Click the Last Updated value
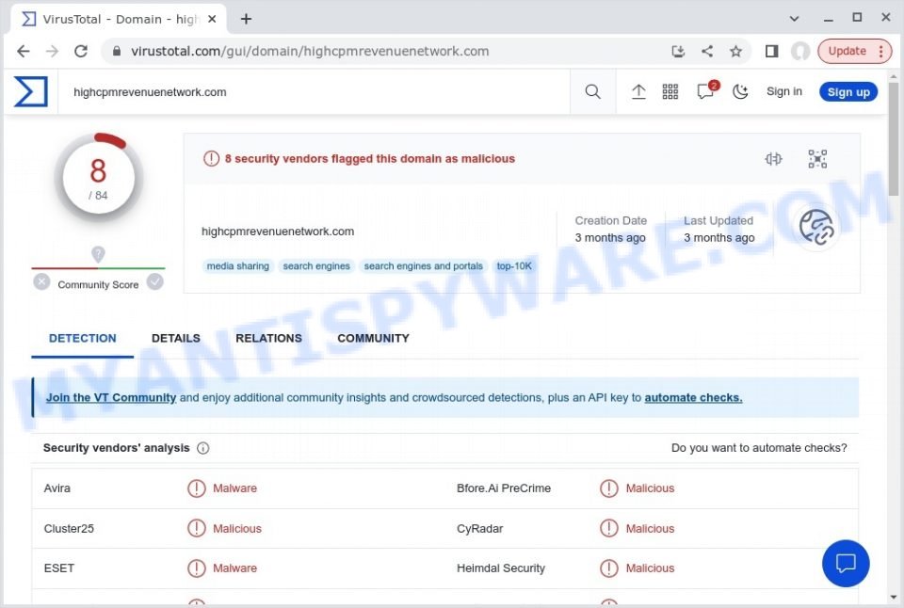The height and width of the screenshot is (608, 904). click(x=718, y=237)
